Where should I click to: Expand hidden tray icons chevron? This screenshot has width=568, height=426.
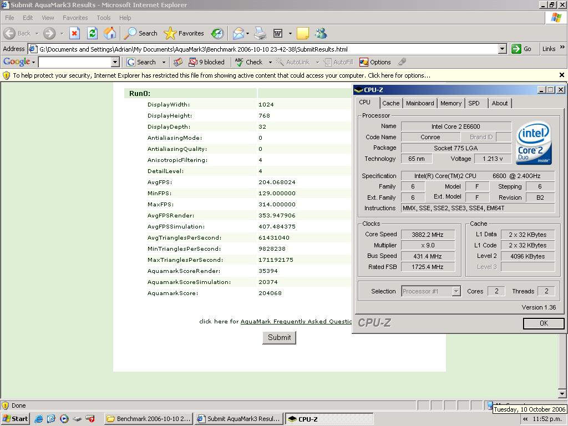[x=525, y=419]
